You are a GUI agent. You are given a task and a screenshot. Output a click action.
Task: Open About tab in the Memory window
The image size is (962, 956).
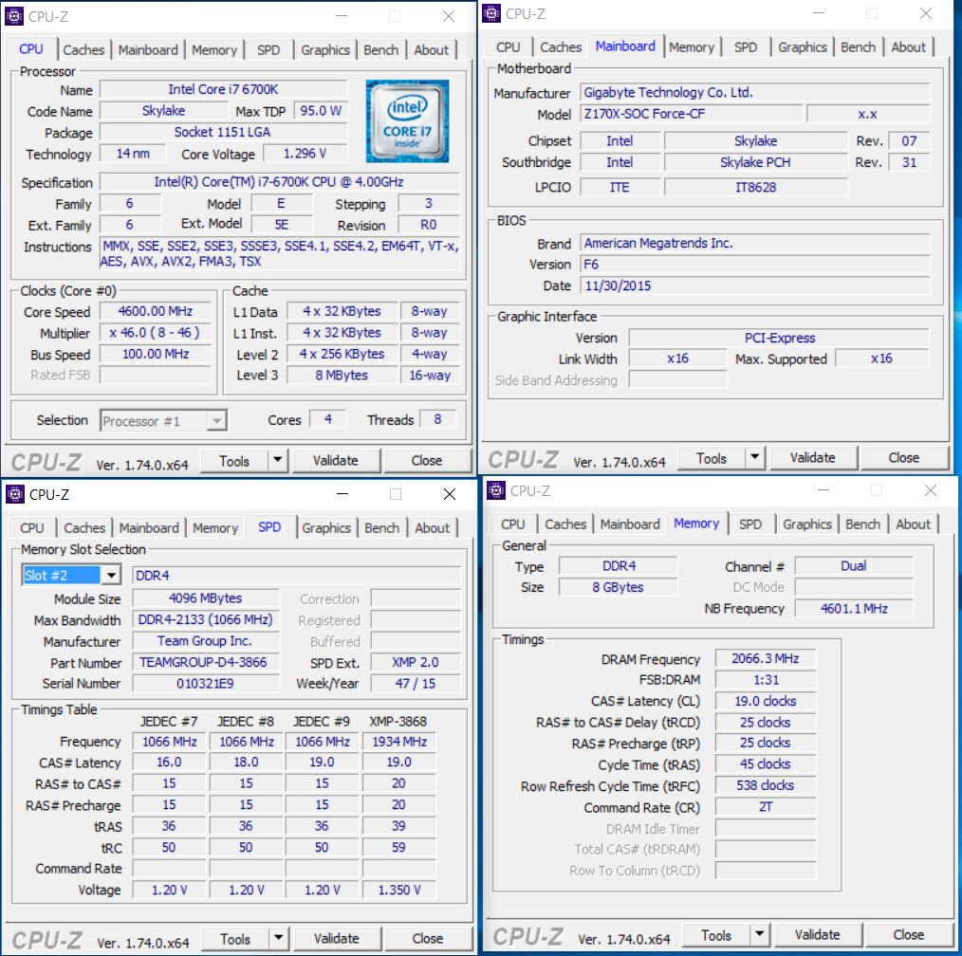pyautogui.click(x=914, y=524)
